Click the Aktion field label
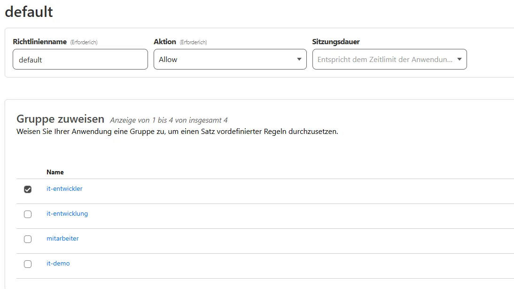Screen dimensions: 514x289 [x=164, y=42]
